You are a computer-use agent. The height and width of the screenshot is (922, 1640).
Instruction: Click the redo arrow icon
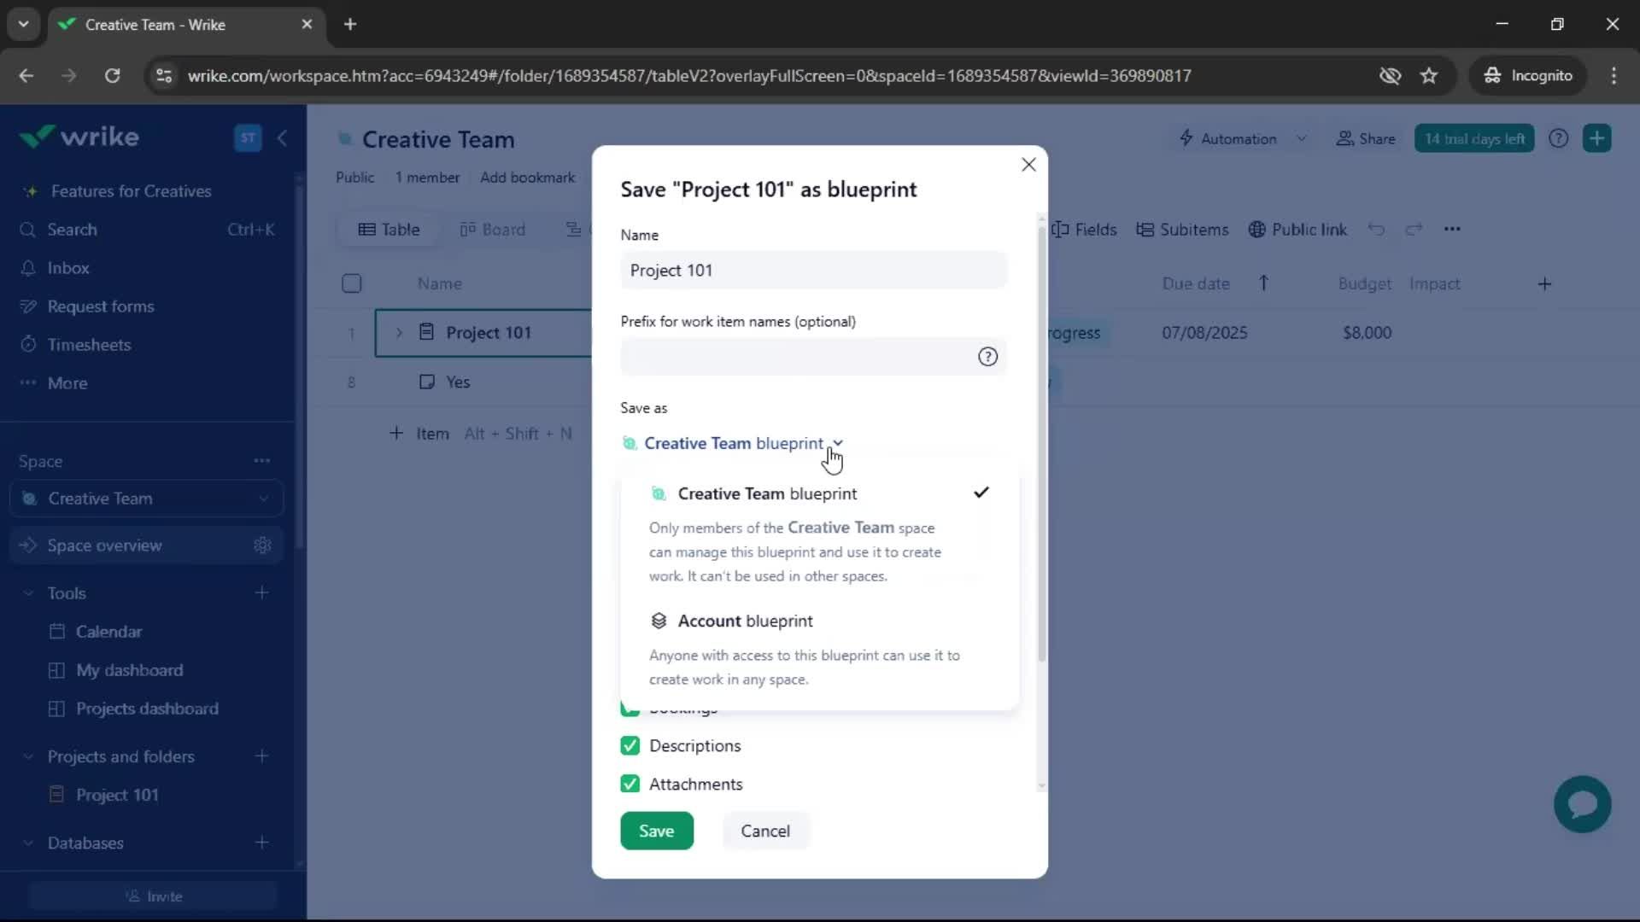coord(1414,229)
